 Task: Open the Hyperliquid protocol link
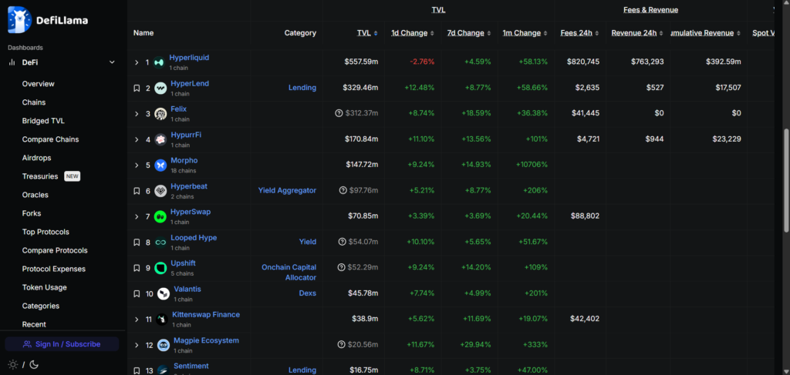click(189, 58)
